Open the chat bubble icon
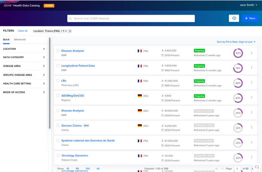The width and height of the screenshot is (262, 172). [257, 167]
